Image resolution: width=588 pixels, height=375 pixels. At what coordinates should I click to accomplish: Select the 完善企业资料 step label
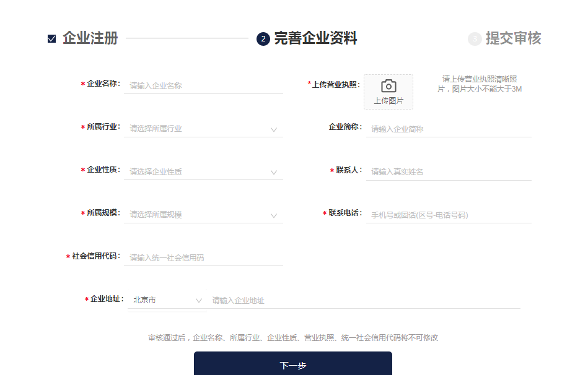tap(315, 38)
